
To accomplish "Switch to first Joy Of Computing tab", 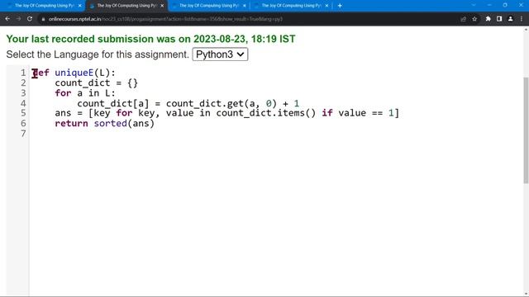I will tap(43, 6).
